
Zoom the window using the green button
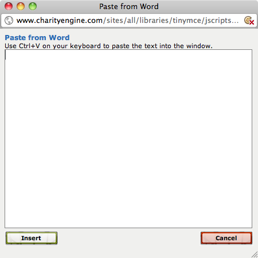click(x=33, y=6)
